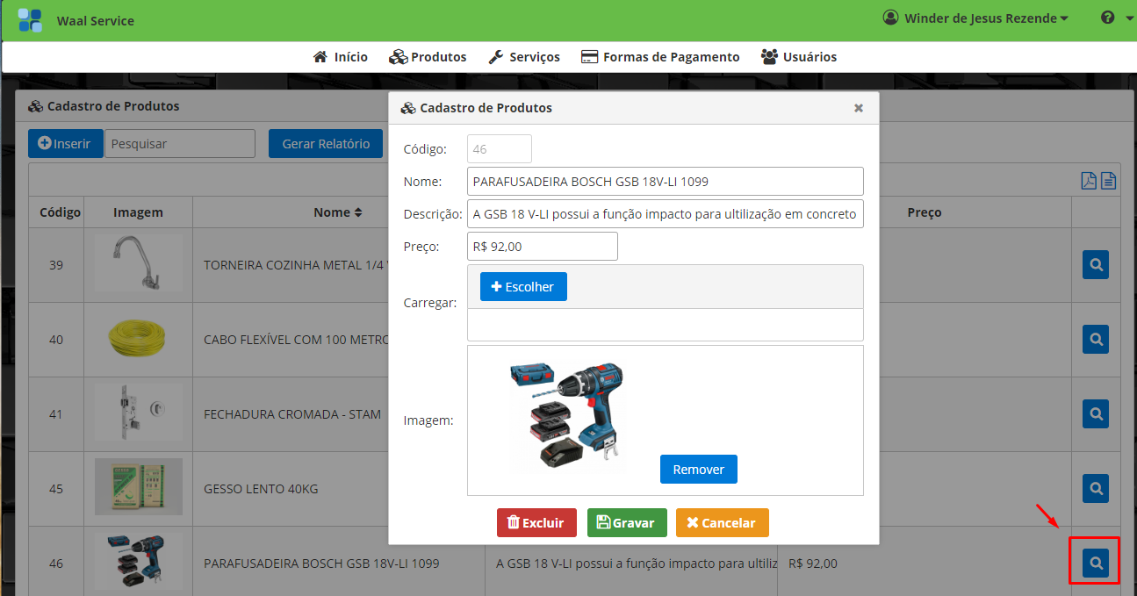This screenshot has height=596, width=1137.
Task: Click the Waal Service title text
Action: [96, 20]
